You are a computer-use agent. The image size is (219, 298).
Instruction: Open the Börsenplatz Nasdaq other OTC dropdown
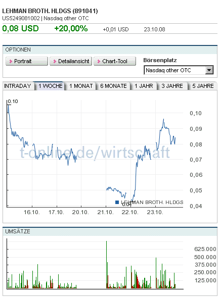pyautogui.click(x=179, y=70)
